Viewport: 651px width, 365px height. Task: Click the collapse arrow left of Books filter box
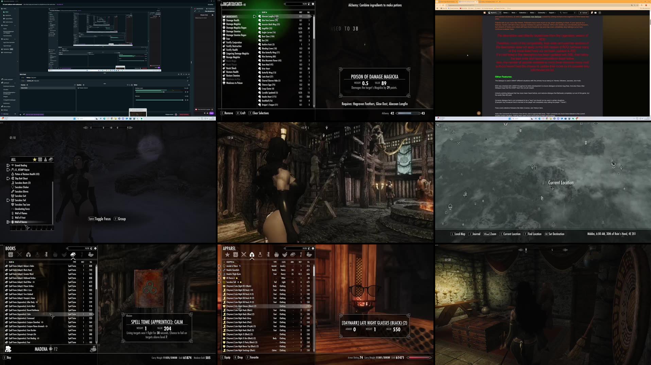tap(67, 248)
